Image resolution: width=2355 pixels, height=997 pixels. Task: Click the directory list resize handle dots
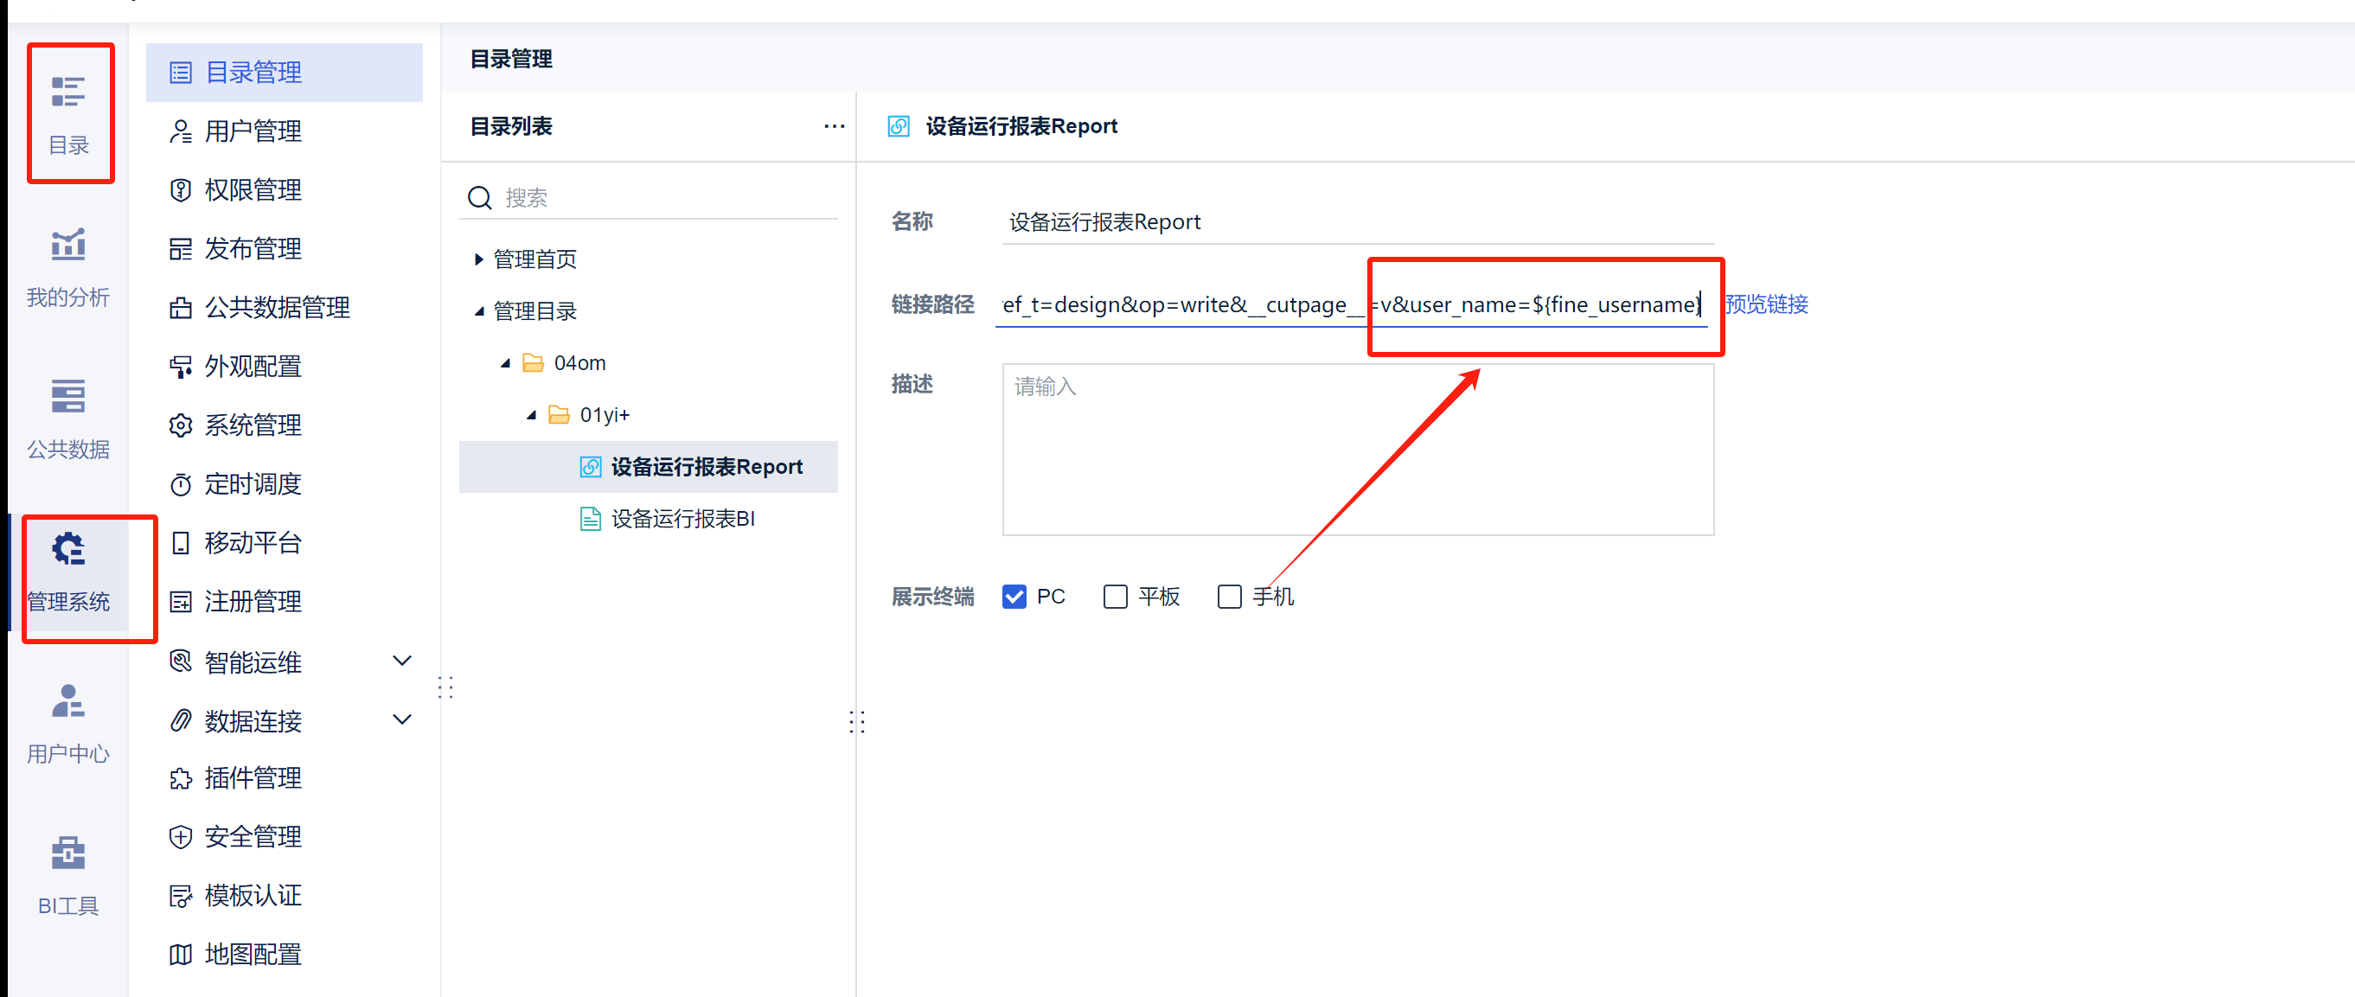coord(856,722)
